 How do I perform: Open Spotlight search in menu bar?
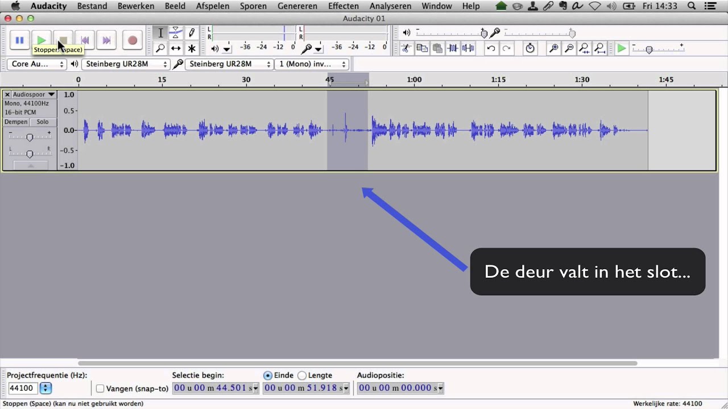(692, 6)
